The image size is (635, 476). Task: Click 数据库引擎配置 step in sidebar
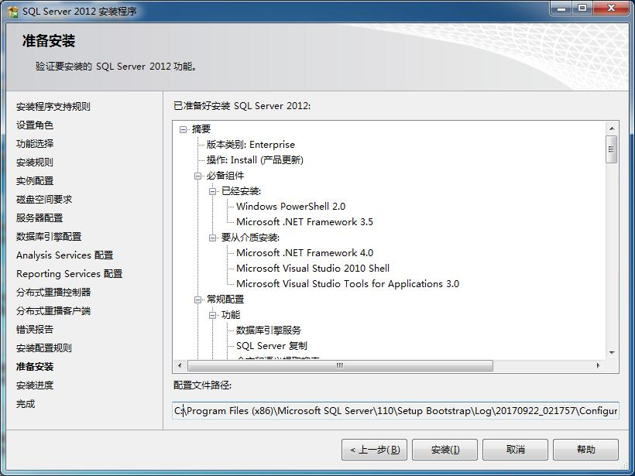[x=49, y=237]
